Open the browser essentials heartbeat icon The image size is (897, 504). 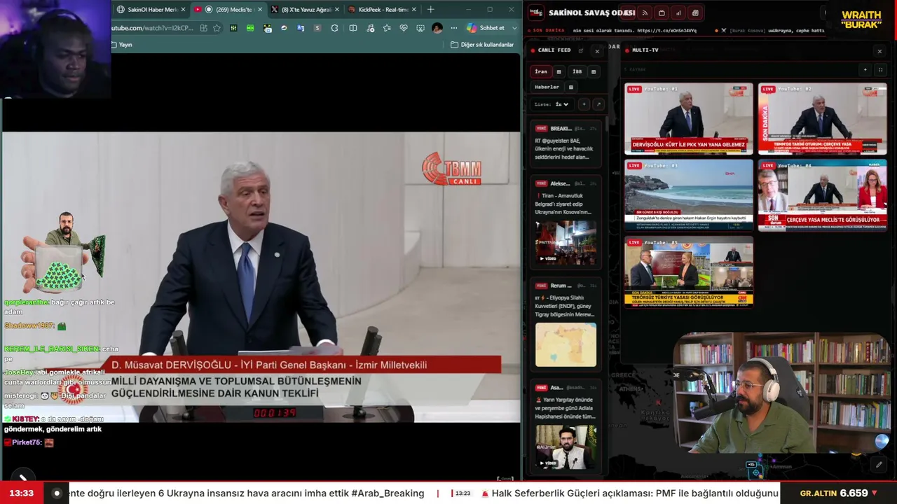pos(404,28)
